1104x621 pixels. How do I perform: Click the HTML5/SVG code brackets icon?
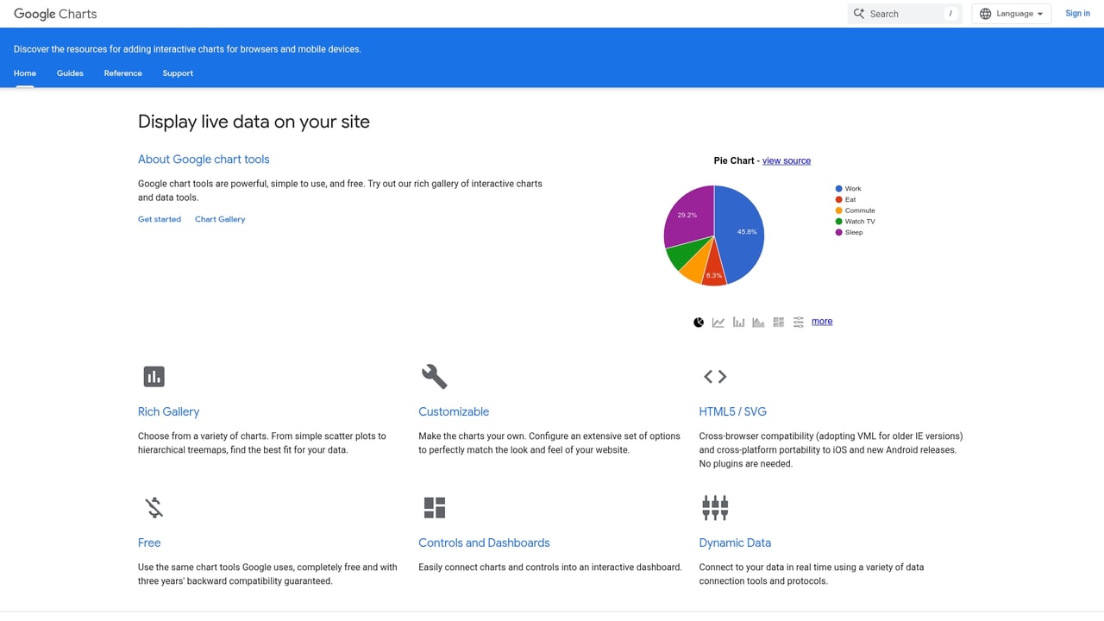pos(714,376)
